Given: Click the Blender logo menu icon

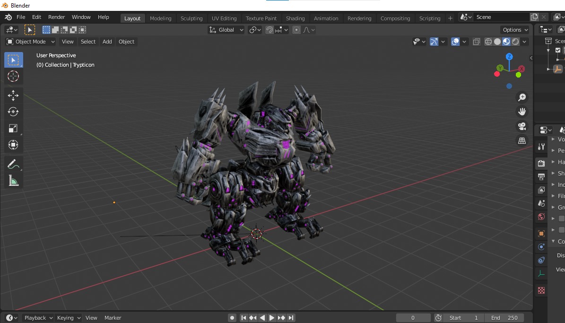Looking at the screenshot, I should point(9,17).
